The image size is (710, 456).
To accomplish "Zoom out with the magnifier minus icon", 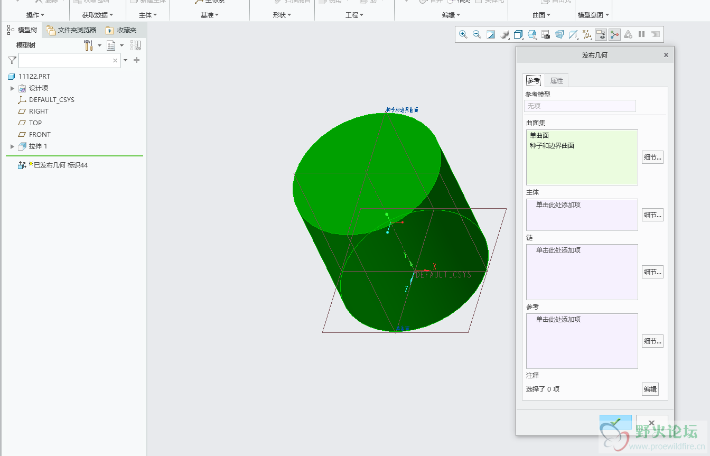I will coord(477,34).
